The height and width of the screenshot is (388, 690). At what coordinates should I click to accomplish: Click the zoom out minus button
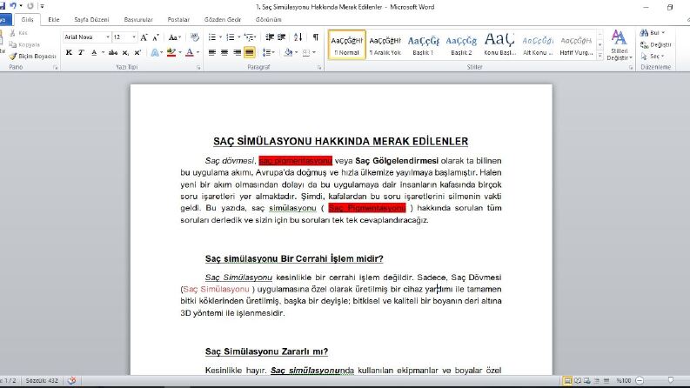coord(640,380)
